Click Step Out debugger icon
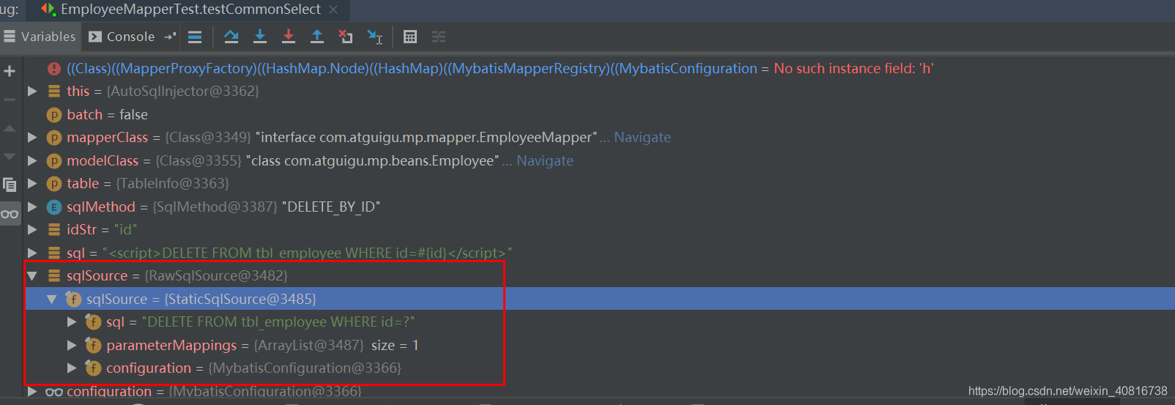The height and width of the screenshot is (405, 1175). point(317,36)
